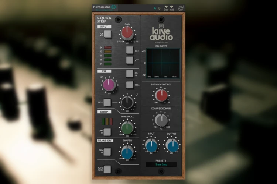Open the settings gear icon in top bar
The height and width of the screenshot is (184, 277).
click(181, 8)
